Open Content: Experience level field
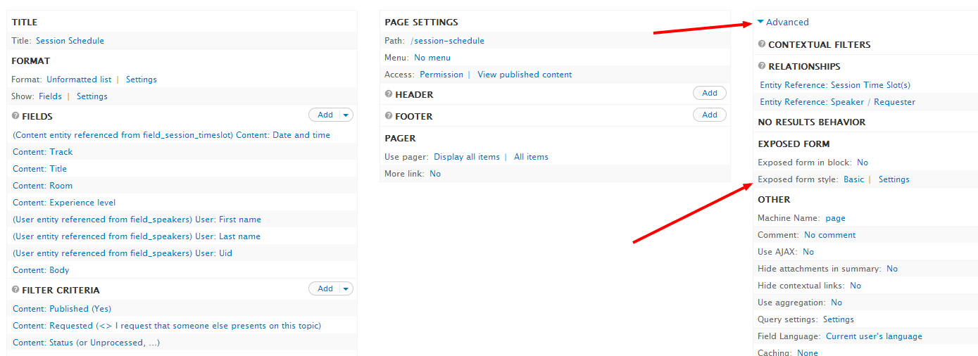978x356 pixels. (x=64, y=203)
